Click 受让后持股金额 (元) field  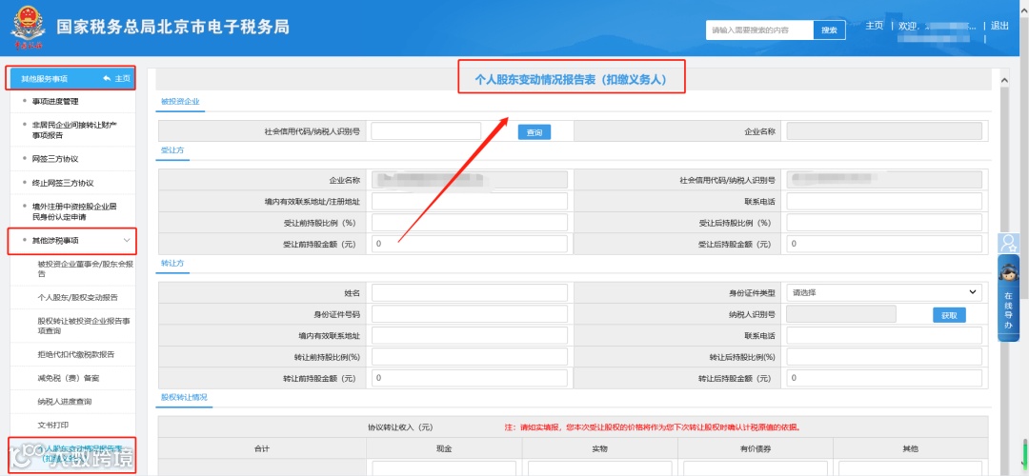(884, 244)
